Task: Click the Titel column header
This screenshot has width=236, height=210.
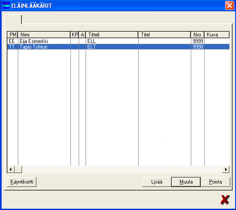Action: (165, 35)
